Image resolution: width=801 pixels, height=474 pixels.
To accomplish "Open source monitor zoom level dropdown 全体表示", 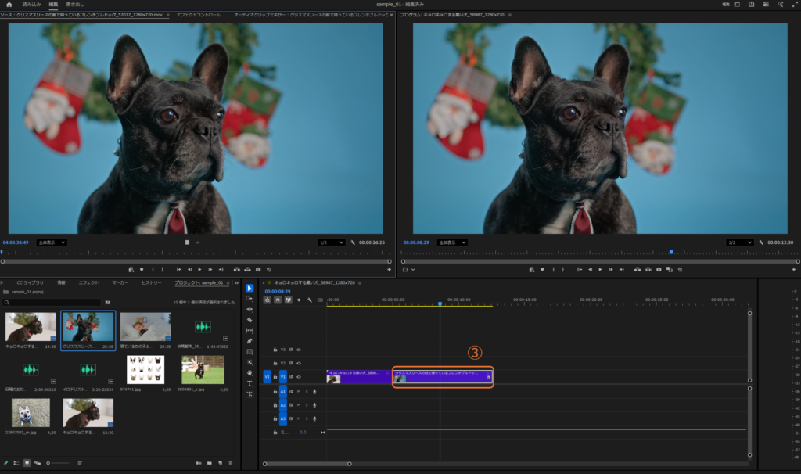I will coord(52,242).
